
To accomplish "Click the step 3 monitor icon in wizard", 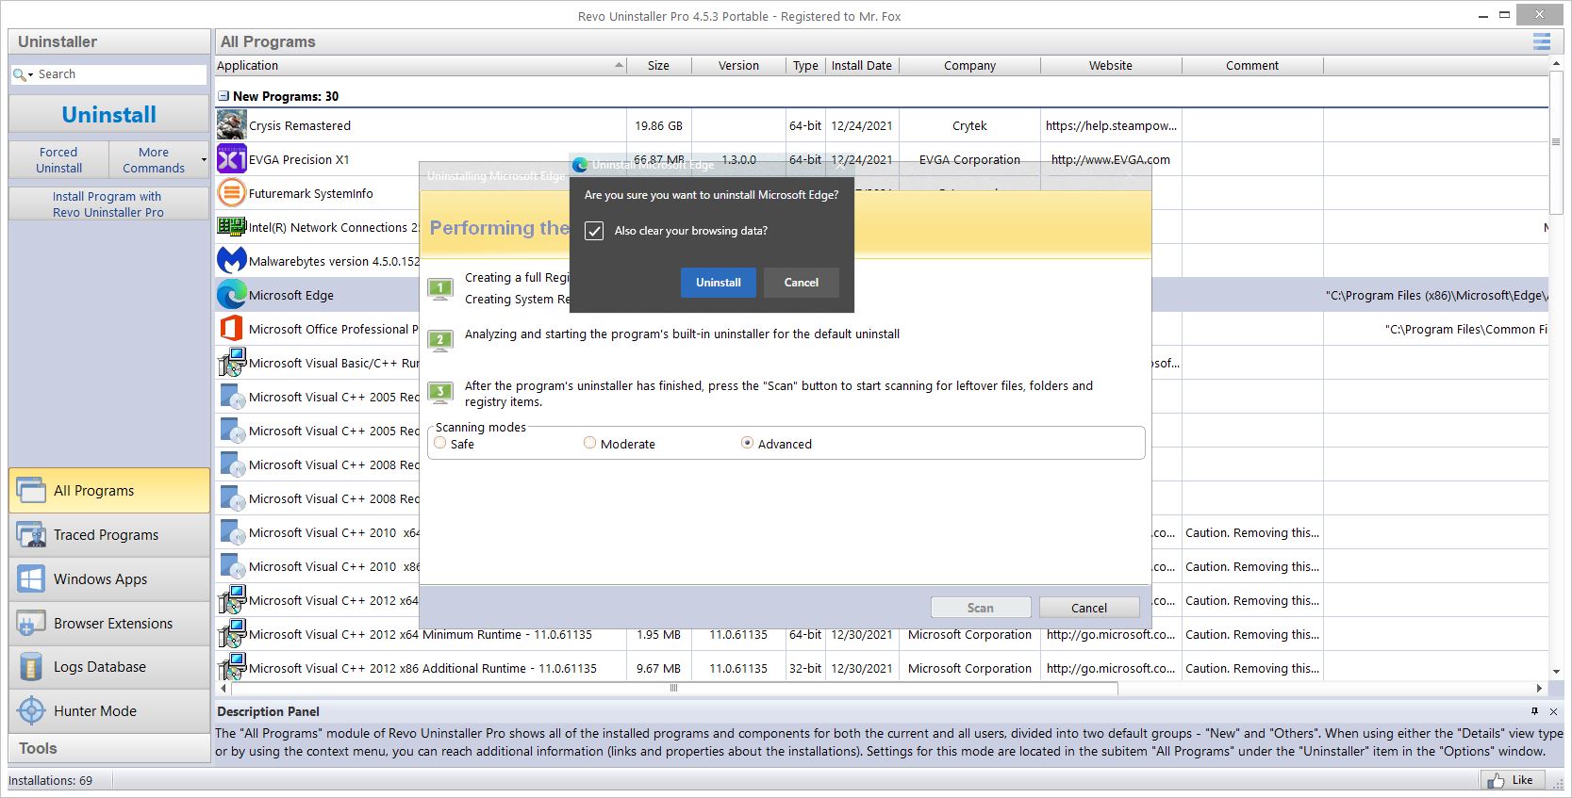I will pyautogui.click(x=440, y=393).
